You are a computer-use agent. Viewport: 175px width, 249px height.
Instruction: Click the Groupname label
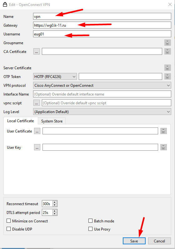pyautogui.click(x=13, y=43)
